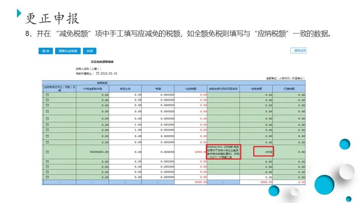Click the 已缴税额 column header
The width and height of the screenshot is (362, 203).
click(x=289, y=89)
